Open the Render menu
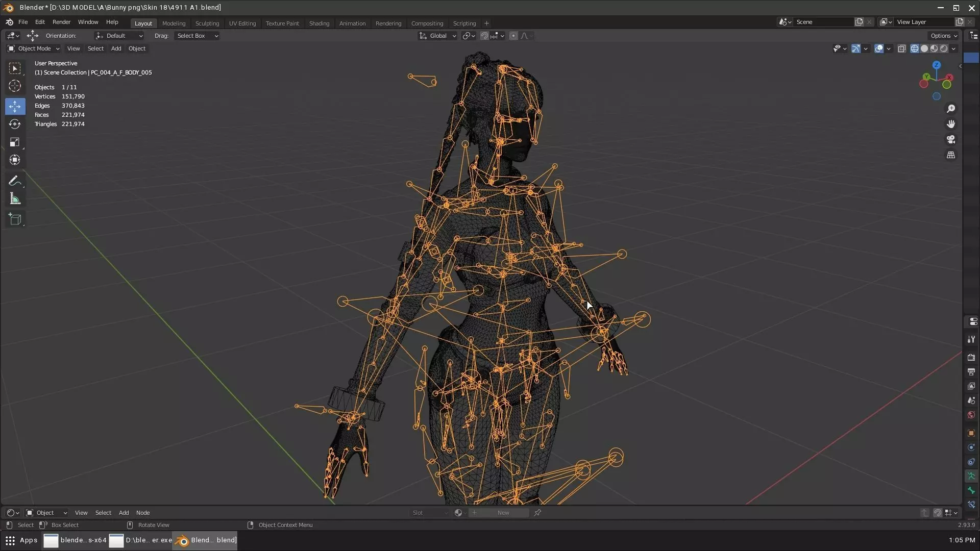The width and height of the screenshot is (980, 551). pos(61,22)
